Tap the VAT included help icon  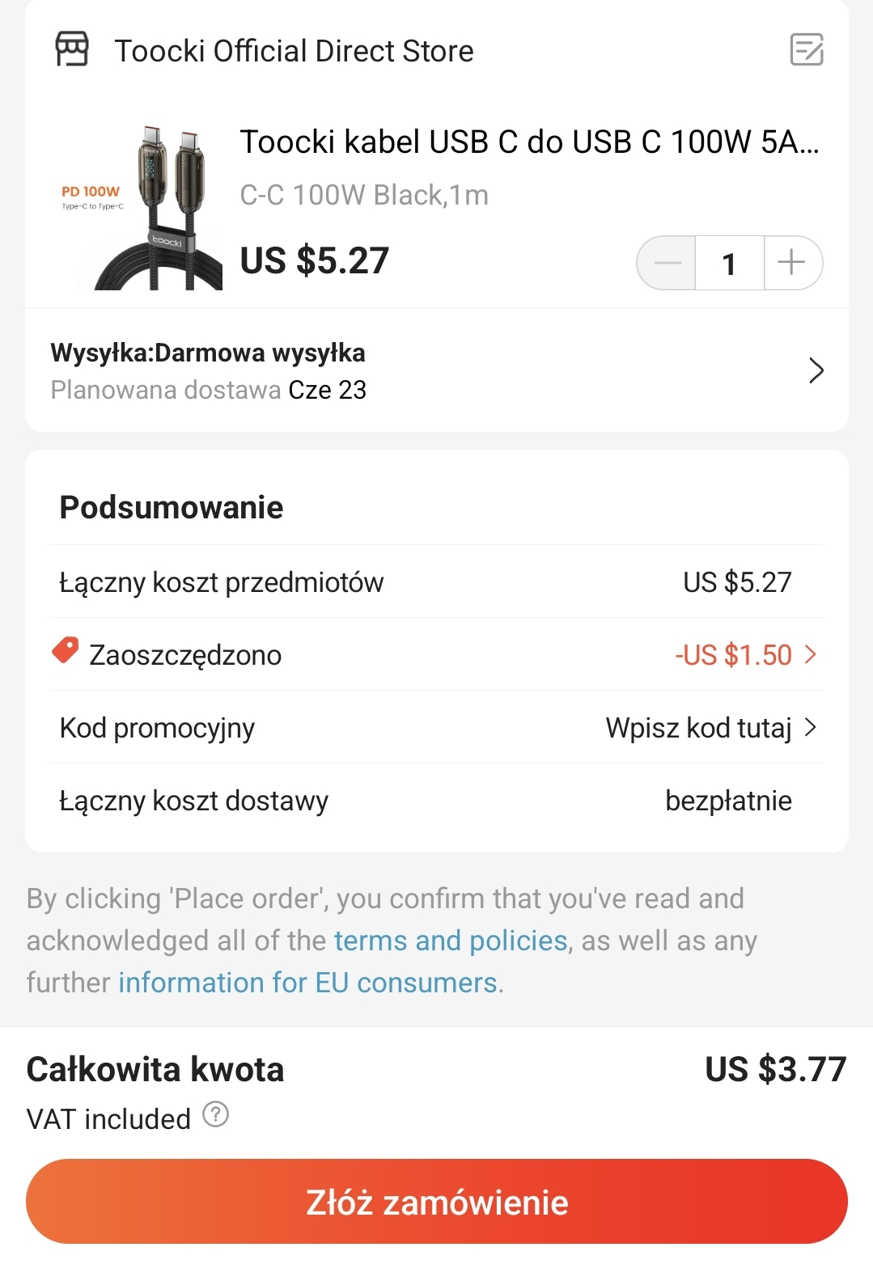215,1114
